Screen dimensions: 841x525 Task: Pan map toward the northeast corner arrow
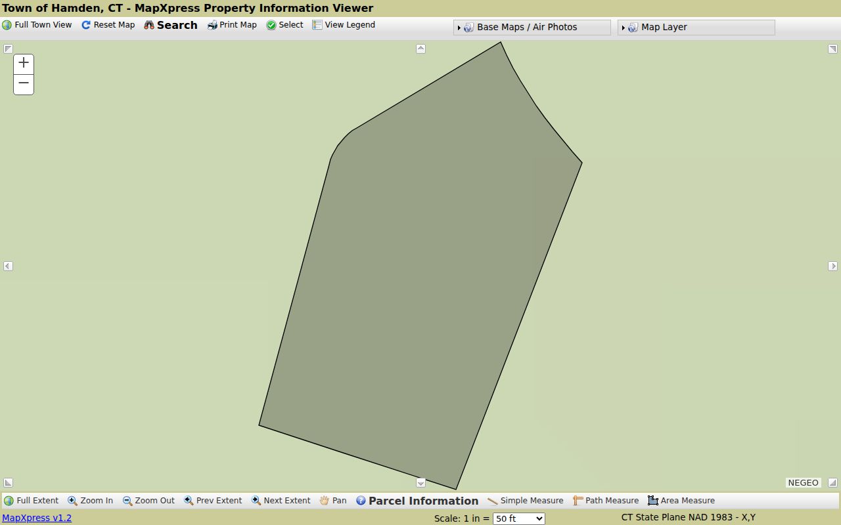(x=832, y=49)
